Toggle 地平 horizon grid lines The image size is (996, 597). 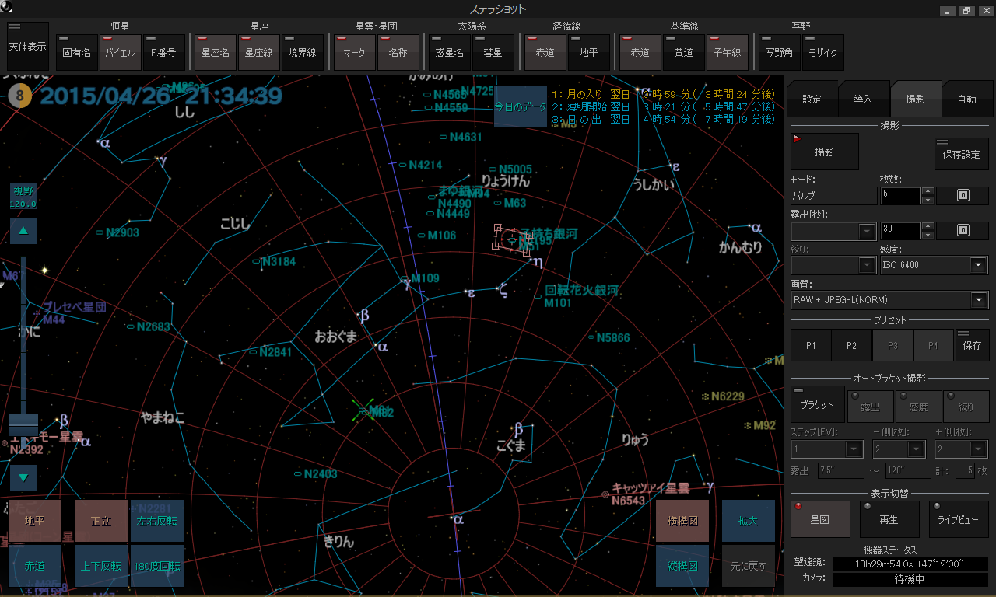click(589, 52)
